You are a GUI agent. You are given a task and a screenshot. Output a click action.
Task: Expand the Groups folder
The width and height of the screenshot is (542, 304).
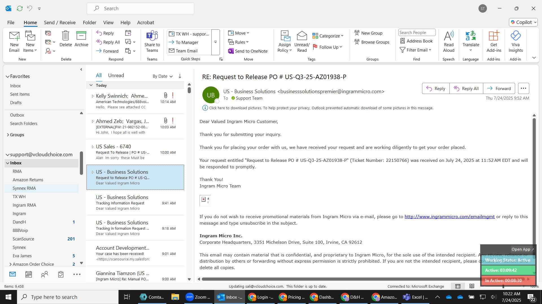point(8,135)
